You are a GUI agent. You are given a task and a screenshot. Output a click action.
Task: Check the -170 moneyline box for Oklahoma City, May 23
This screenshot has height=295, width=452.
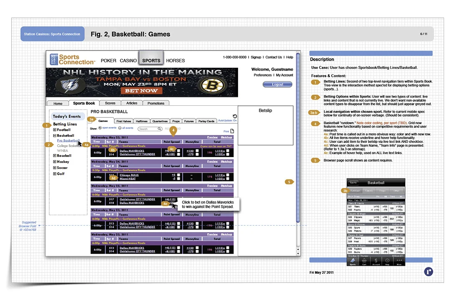197,154
